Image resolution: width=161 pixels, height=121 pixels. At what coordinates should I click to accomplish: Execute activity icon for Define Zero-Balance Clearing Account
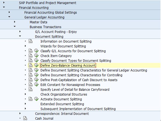(x=36, y=65)
